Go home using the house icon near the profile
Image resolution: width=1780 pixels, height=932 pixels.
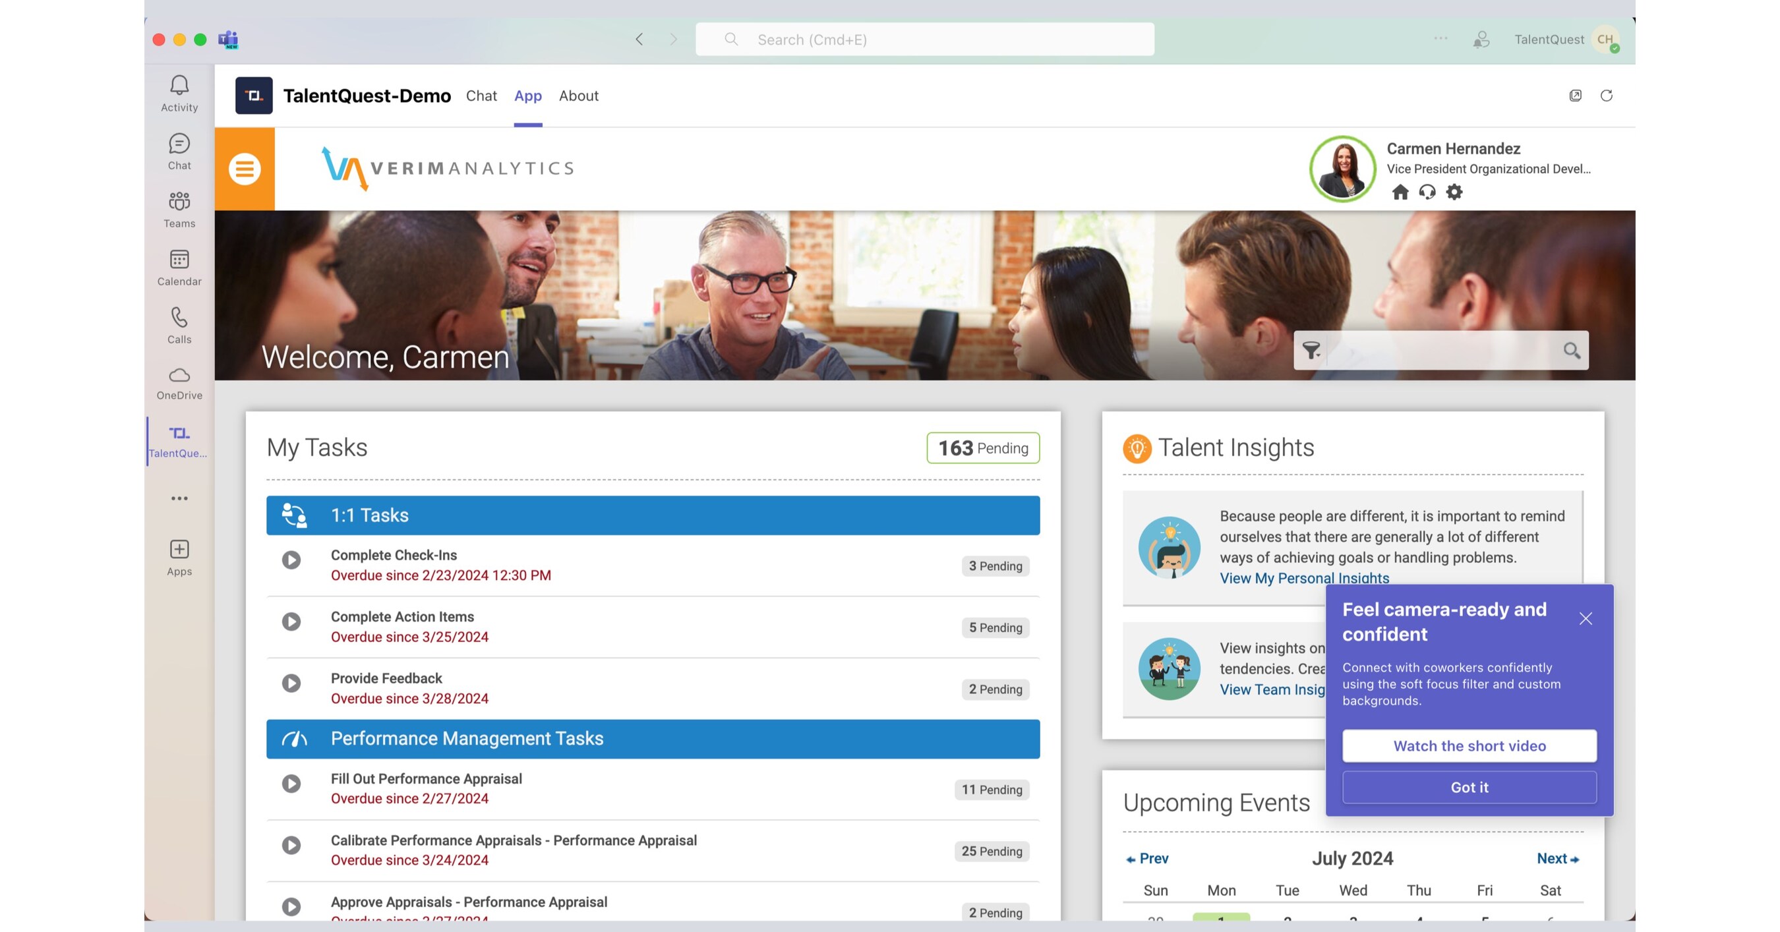tap(1401, 192)
